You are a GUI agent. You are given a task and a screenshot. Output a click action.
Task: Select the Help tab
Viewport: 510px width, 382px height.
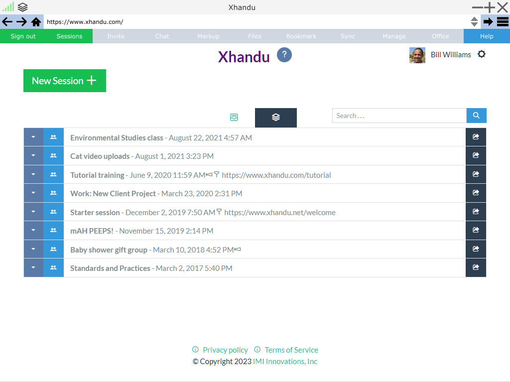(x=486, y=36)
